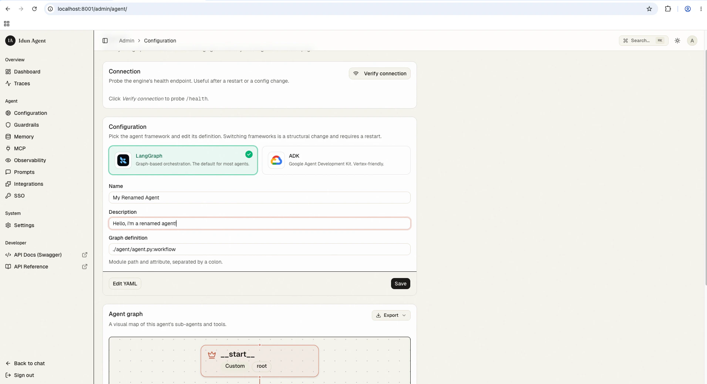Click the SSO key icon in the sidebar

[8, 196]
